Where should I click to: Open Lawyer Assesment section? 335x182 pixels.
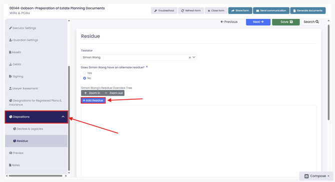pyautogui.click(x=36, y=88)
